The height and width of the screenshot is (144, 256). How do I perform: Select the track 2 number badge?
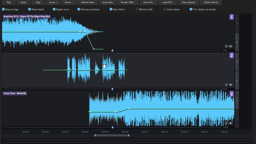[232, 56]
